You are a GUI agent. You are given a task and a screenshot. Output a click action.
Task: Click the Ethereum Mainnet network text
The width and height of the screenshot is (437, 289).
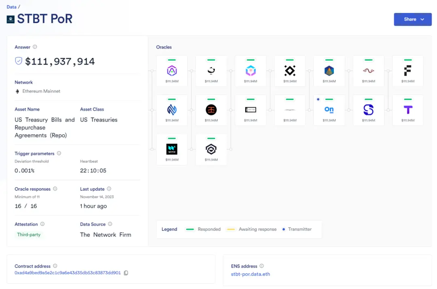[x=41, y=91]
